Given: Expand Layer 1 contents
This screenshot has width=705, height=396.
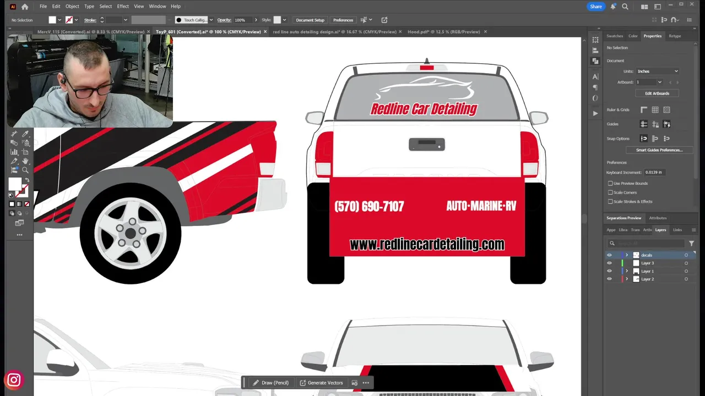Looking at the screenshot, I should (627, 271).
